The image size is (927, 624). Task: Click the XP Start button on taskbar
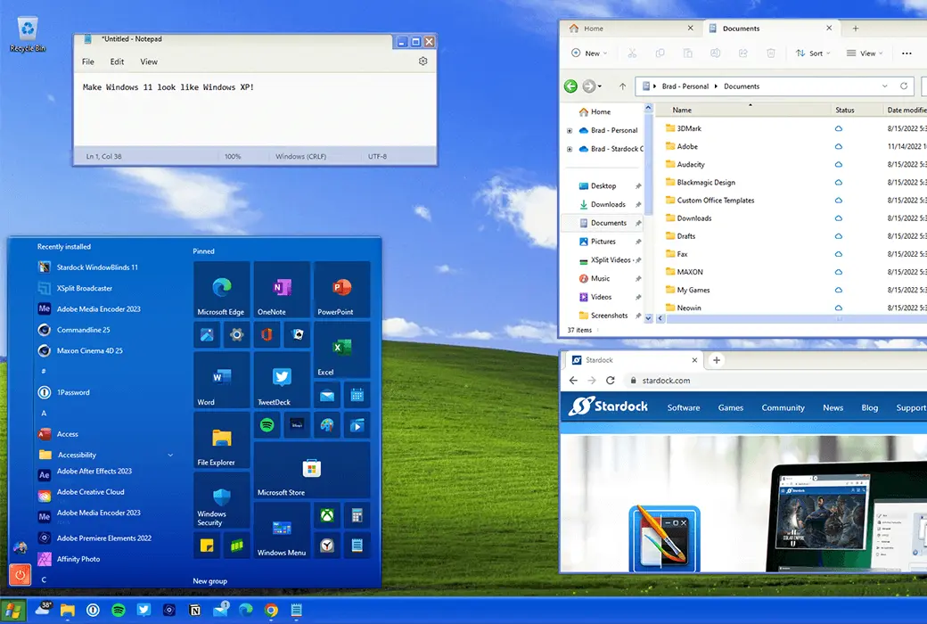(13, 611)
